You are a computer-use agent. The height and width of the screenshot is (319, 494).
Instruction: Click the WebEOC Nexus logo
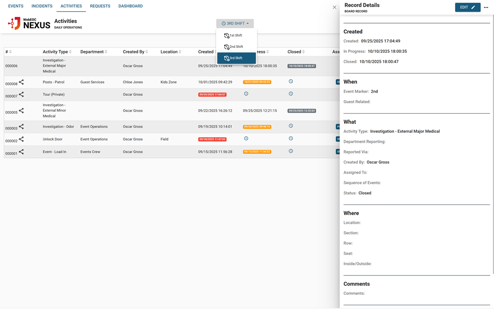coord(29,23)
